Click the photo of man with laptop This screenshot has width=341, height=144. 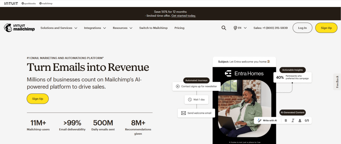(244, 109)
